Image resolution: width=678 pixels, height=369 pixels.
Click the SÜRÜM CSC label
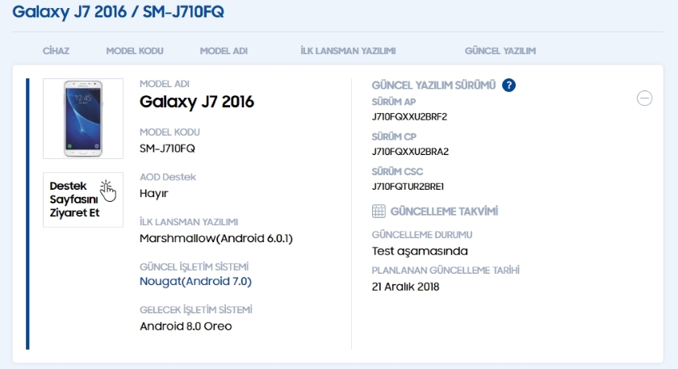(x=397, y=172)
